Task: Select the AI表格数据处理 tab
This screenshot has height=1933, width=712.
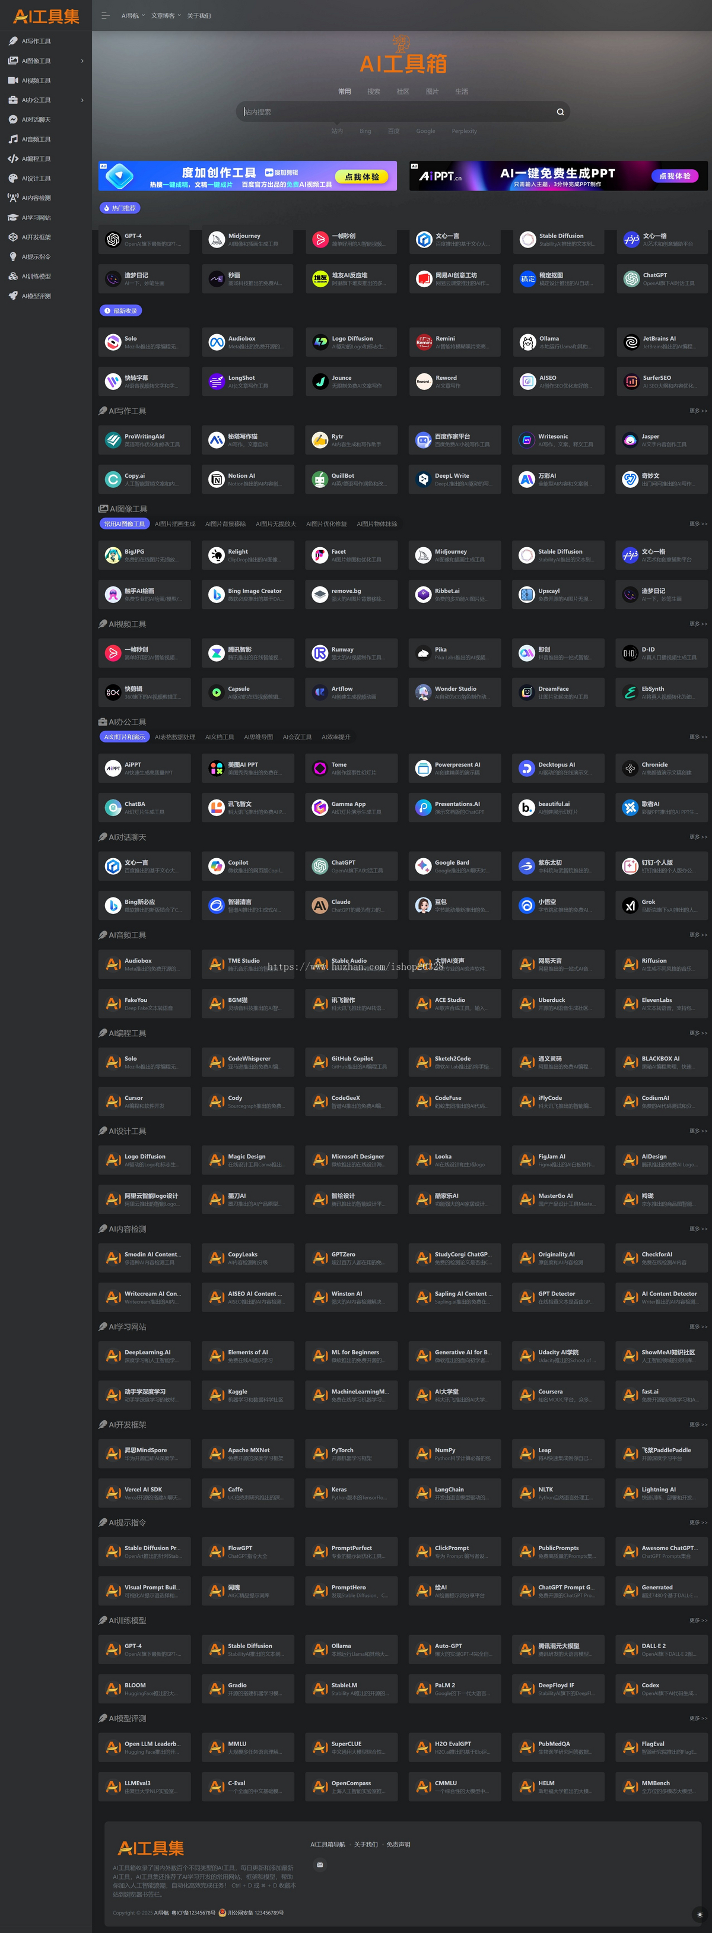Action: pos(175,737)
